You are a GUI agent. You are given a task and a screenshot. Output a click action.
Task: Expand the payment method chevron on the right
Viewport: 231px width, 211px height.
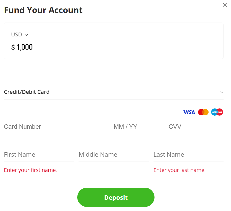pos(221,92)
